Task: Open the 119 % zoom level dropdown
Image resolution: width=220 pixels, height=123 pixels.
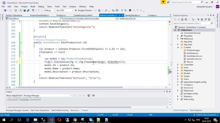Action: [x=10, y=87]
